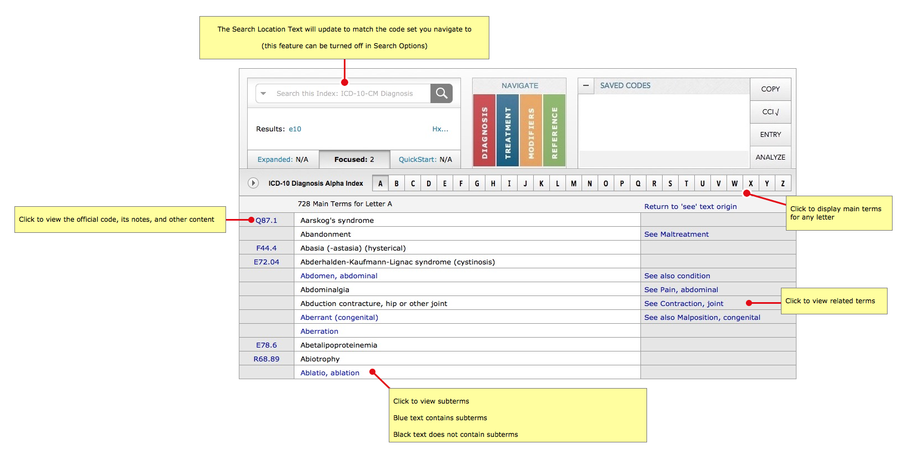Follow See Pain, abdominal link

[681, 290]
